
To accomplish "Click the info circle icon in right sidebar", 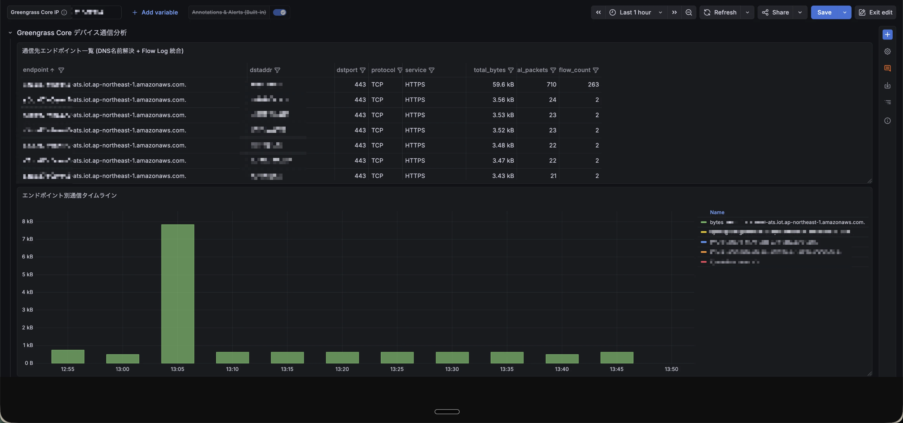I will (887, 121).
